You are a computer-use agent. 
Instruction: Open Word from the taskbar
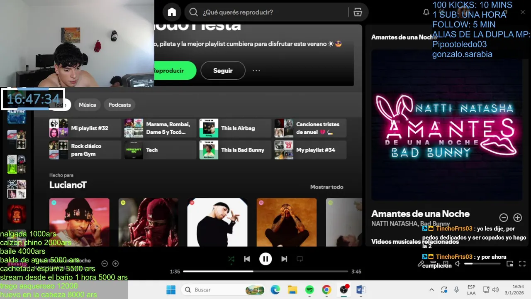point(360,289)
